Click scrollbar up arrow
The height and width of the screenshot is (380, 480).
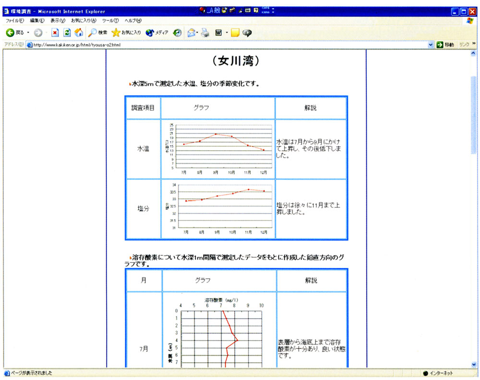click(x=473, y=53)
